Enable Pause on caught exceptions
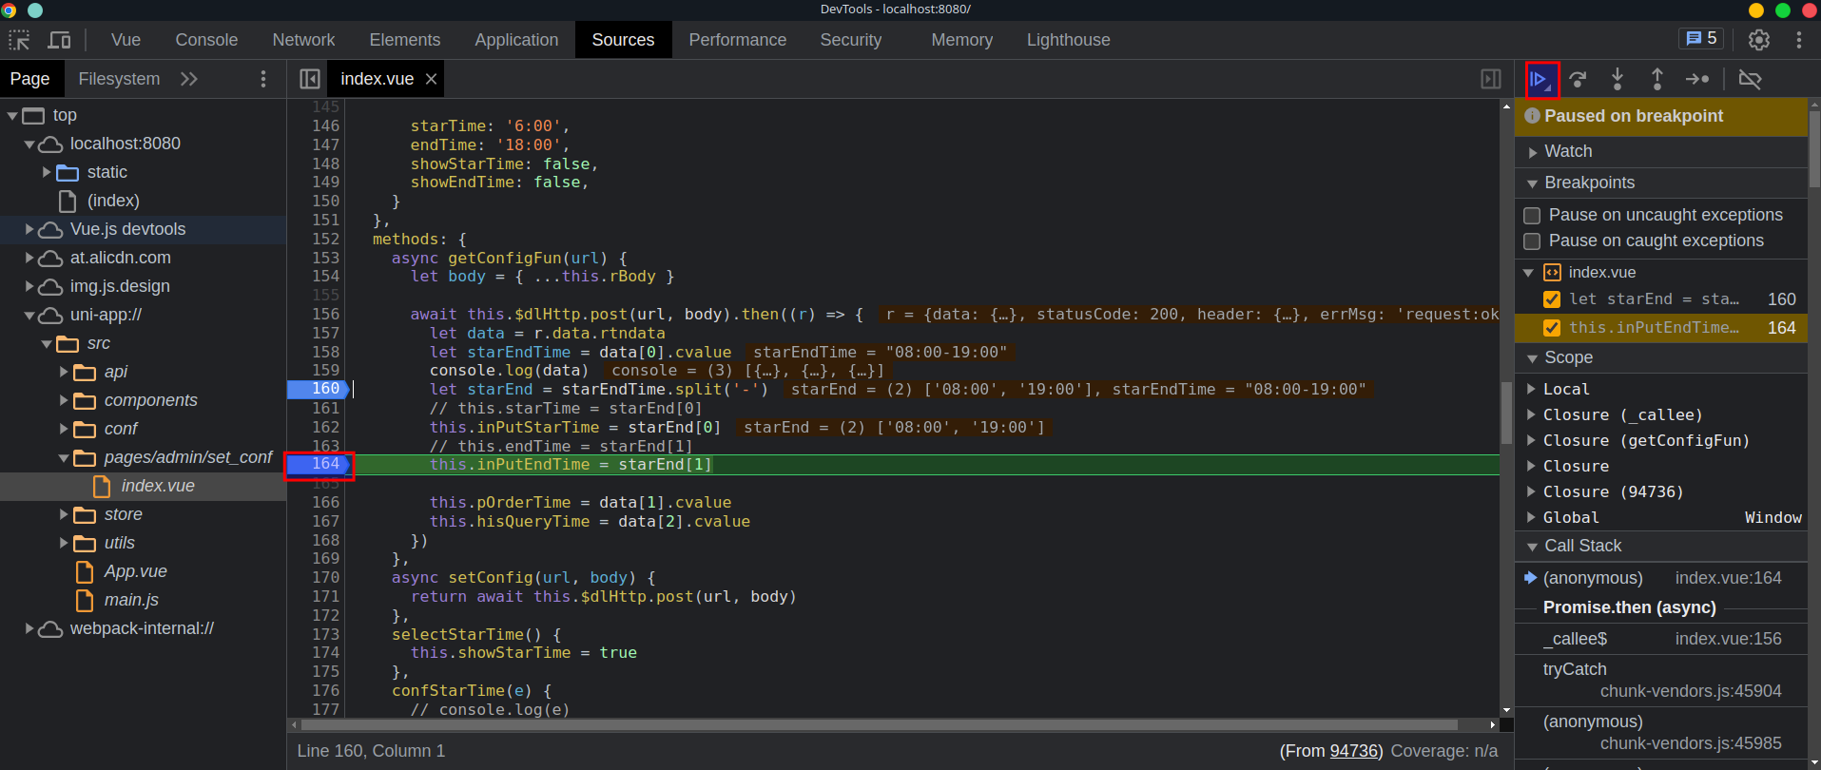Image resolution: width=1821 pixels, height=770 pixels. pyautogui.click(x=1532, y=241)
